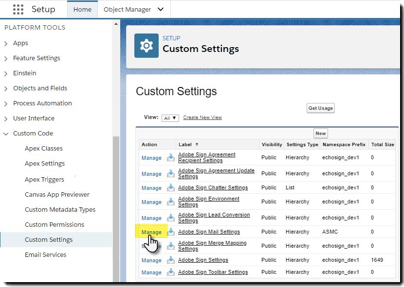Click the Get Usage button
Screen dimensions: 404x287
click(x=320, y=108)
